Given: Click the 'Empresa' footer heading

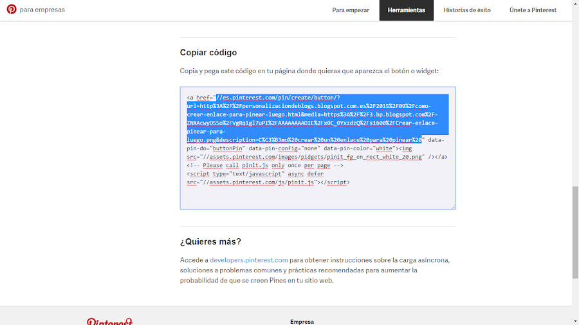Looking at the screenshot, I should pyautogui.click(x=302, y=322).
